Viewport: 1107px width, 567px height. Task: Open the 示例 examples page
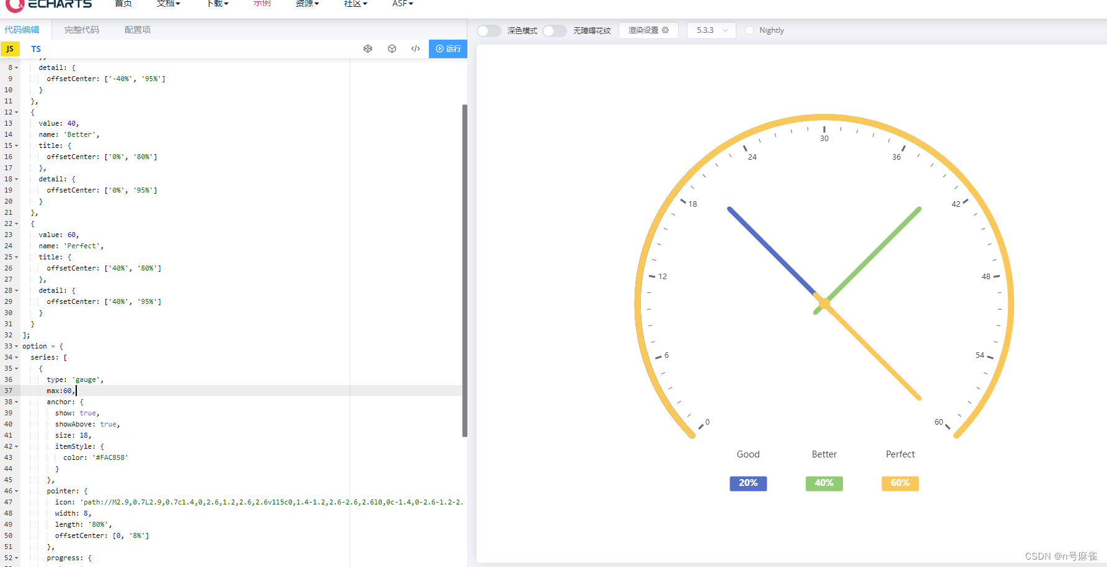point(262,4)
